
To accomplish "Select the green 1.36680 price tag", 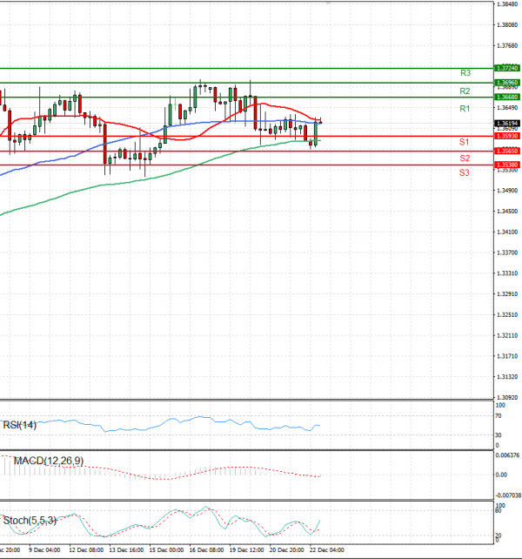I will [507, 97].
